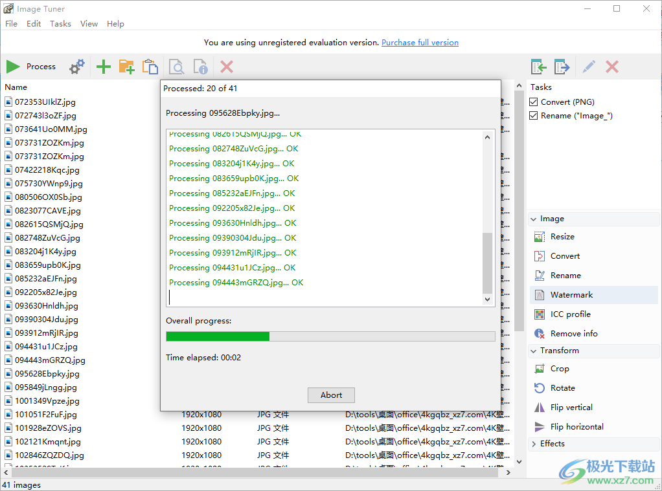Click the log scroll up arrow
Image resolution: width=662 pixels, height=491 pixels.
pyautogui.click(x=487, y=137)
